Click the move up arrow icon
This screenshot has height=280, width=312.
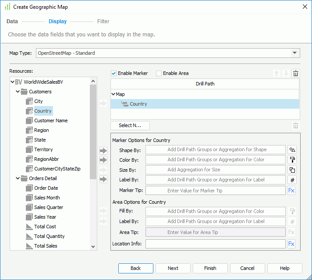coord(277,73)
